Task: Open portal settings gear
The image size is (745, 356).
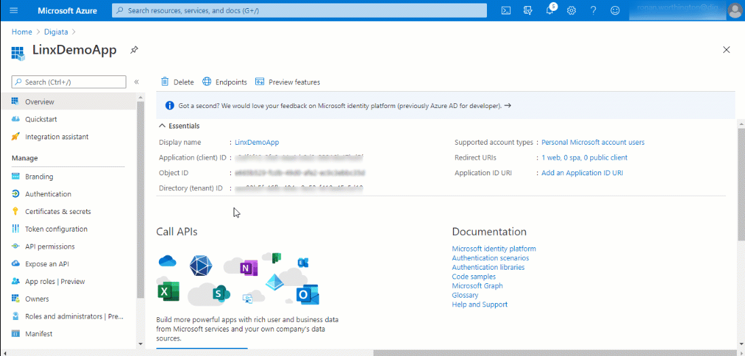Action: coord(572,10)
